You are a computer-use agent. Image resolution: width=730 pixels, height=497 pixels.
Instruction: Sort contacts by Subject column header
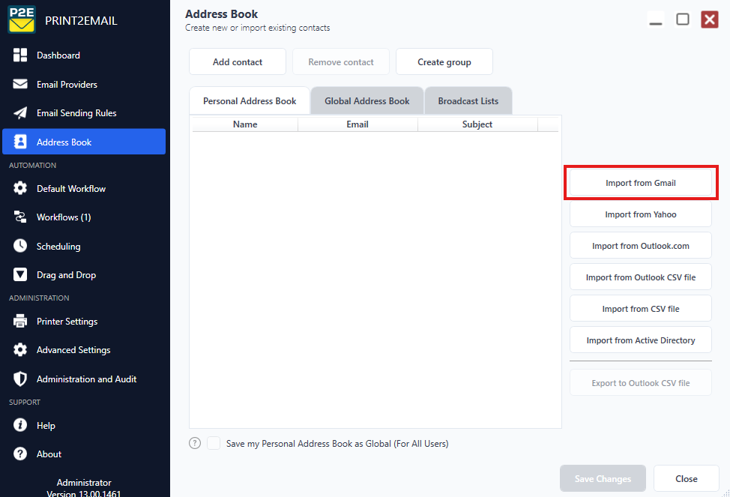[477, 124]
